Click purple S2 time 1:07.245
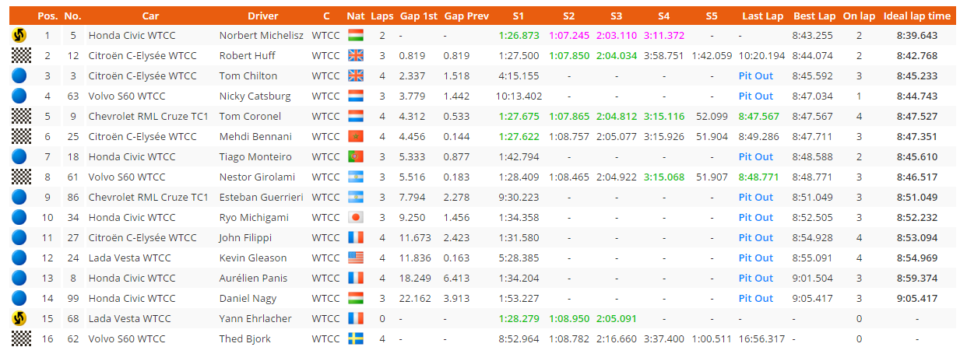 click(x=568, y=36)
